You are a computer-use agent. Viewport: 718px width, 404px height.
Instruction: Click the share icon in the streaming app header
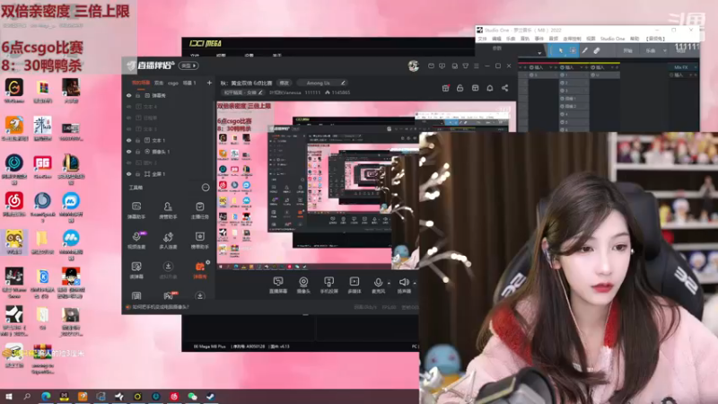[x=504, y=88]
